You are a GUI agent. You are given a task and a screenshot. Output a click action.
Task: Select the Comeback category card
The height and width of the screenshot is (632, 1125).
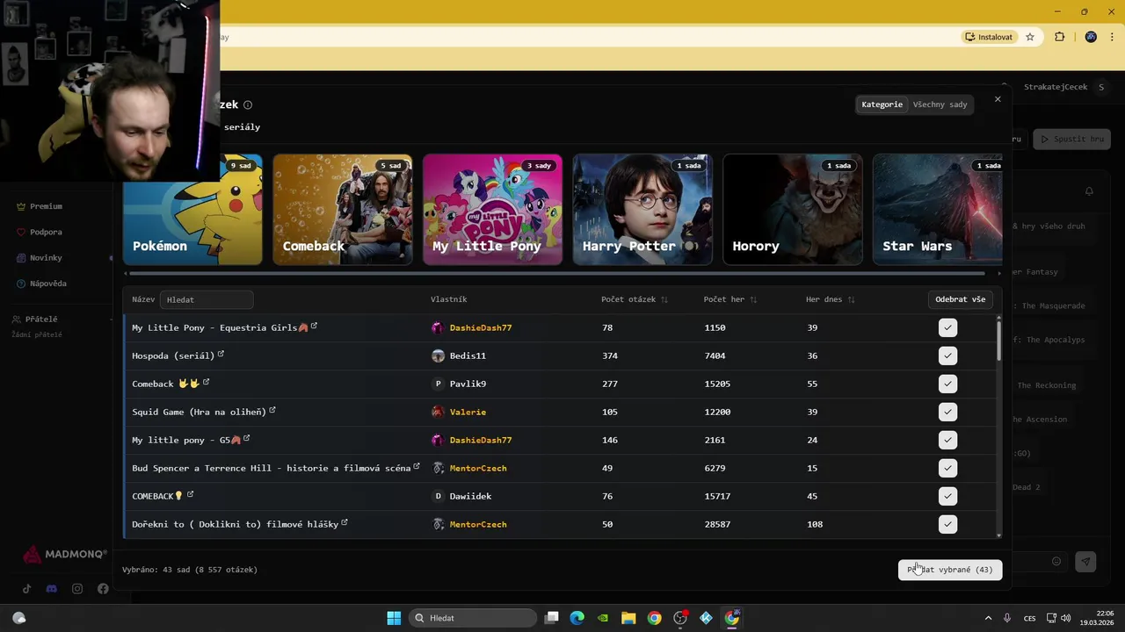[x=343, y=209]
